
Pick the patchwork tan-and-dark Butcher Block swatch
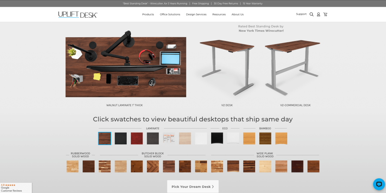(x=201, y=166)
